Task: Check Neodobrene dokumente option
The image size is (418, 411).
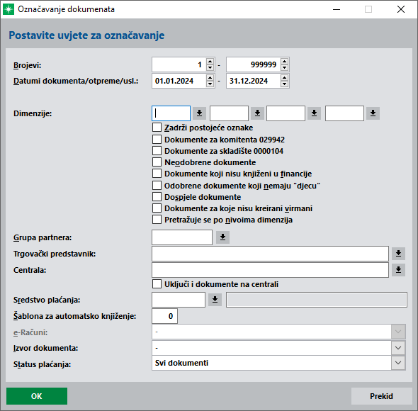Action: tap(157, 162)
